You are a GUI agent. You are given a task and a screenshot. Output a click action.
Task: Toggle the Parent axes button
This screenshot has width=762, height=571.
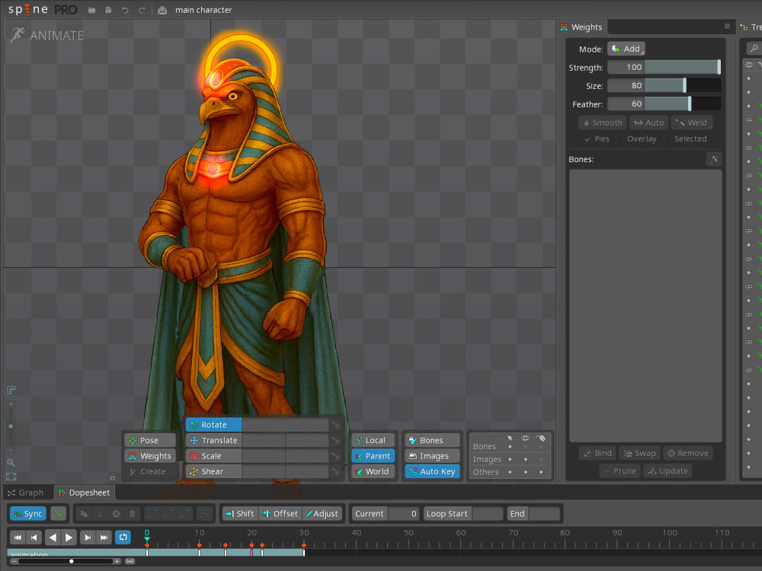point(373,456)
